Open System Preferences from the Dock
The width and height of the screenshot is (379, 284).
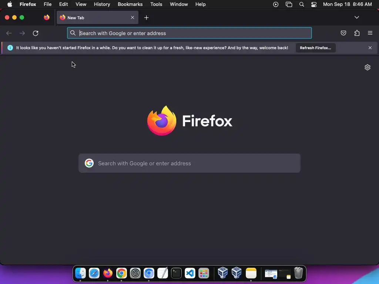[x=135, y=273]
